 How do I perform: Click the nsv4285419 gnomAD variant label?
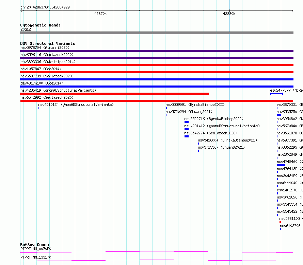pyautogui.click(x=58, y=90)
